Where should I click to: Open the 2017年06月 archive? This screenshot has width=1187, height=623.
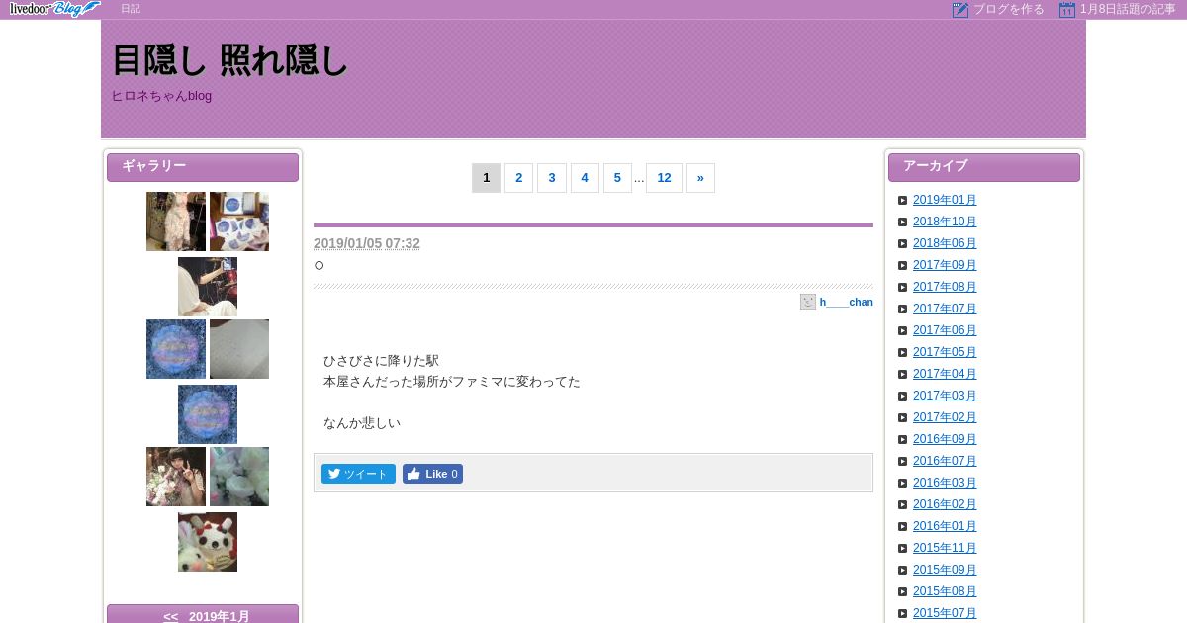click(x=945, y=330)
